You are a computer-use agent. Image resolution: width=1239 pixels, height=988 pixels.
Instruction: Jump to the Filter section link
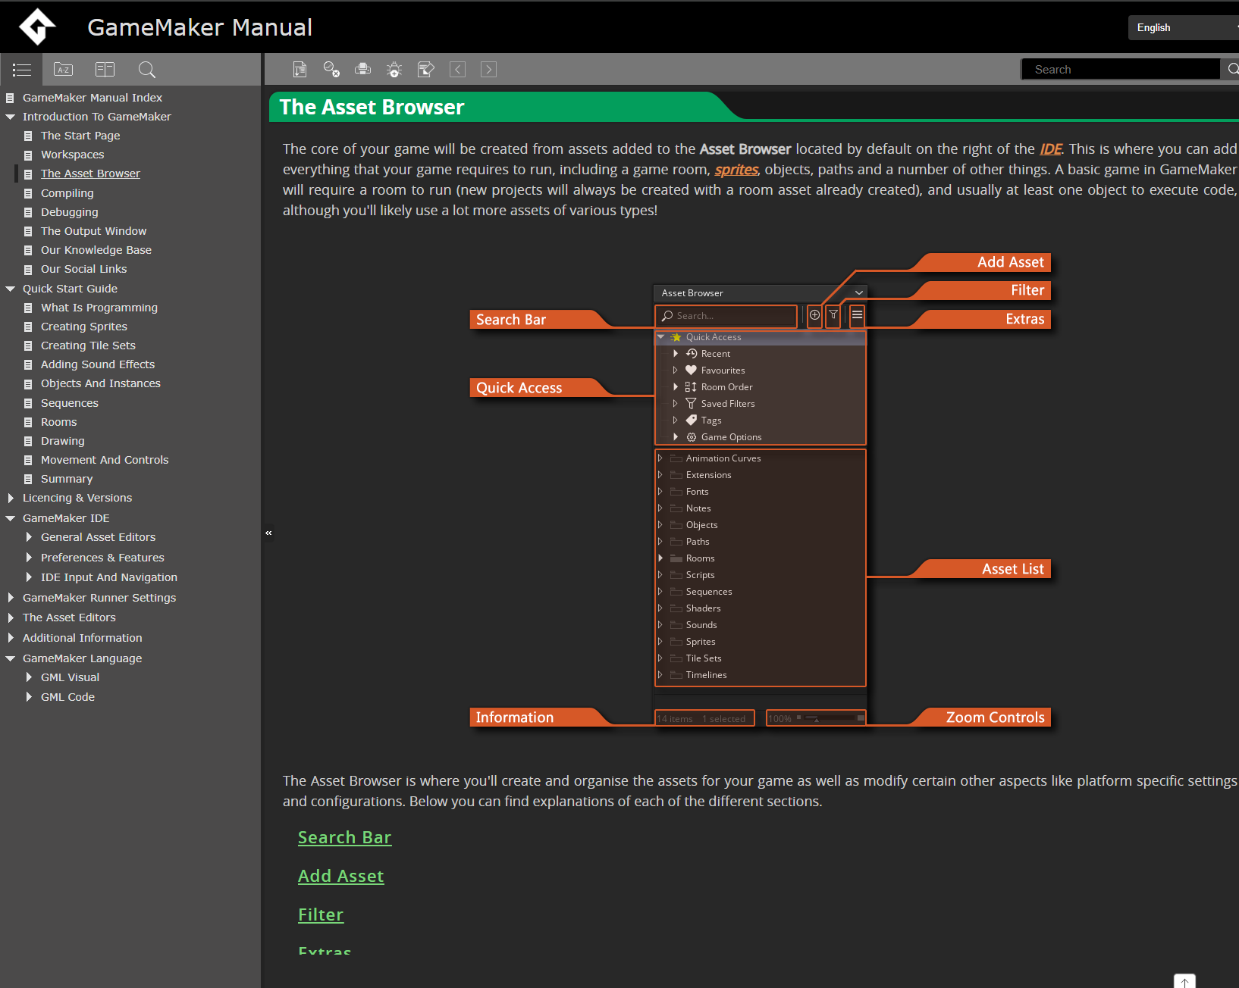click(x=321, y=915)
